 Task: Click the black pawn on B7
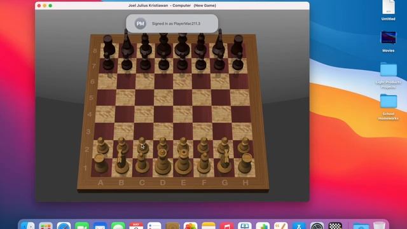click(x=127, y=62)
